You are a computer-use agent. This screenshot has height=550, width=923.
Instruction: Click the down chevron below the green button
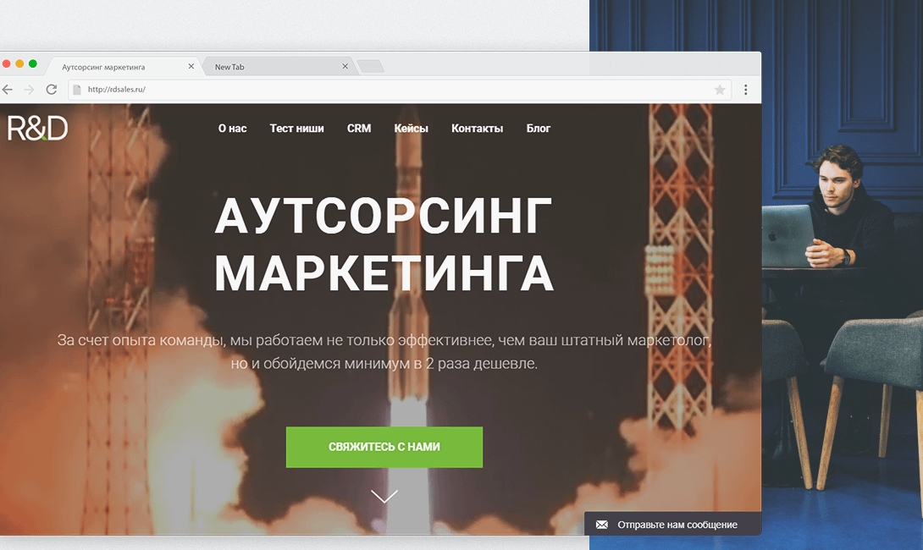[x=384, y=496]
